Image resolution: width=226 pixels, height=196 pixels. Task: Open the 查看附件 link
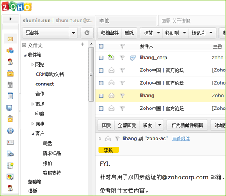181,138
